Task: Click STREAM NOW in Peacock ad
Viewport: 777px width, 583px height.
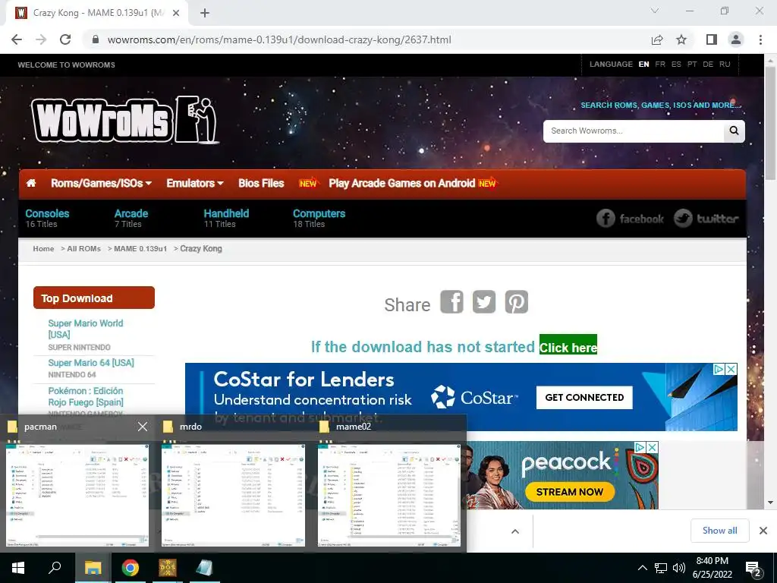Action: tap(569, 491)
